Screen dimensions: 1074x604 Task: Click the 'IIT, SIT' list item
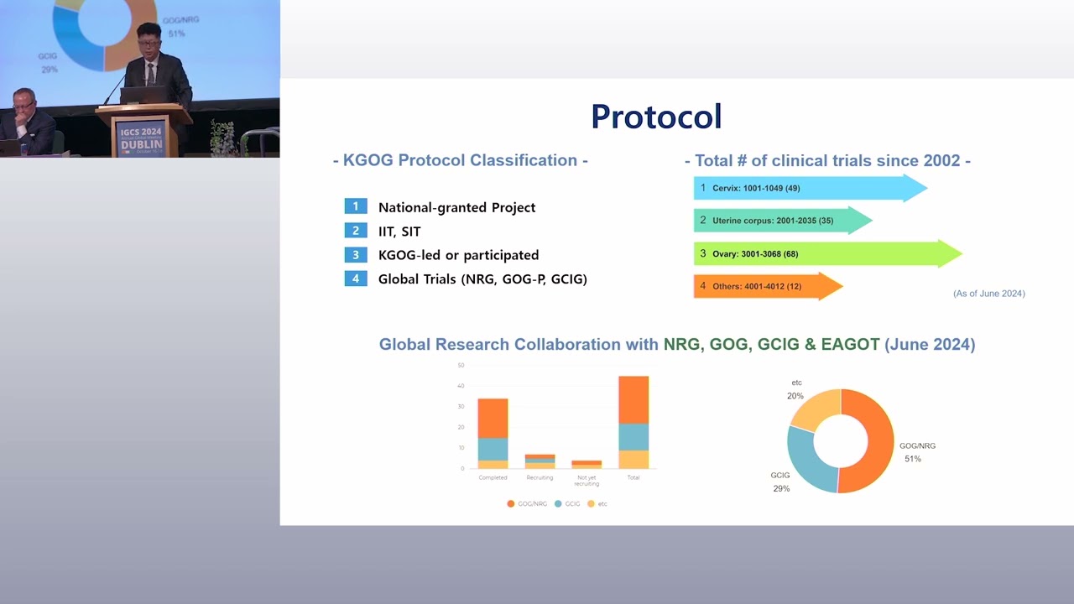tap(399, 232)
